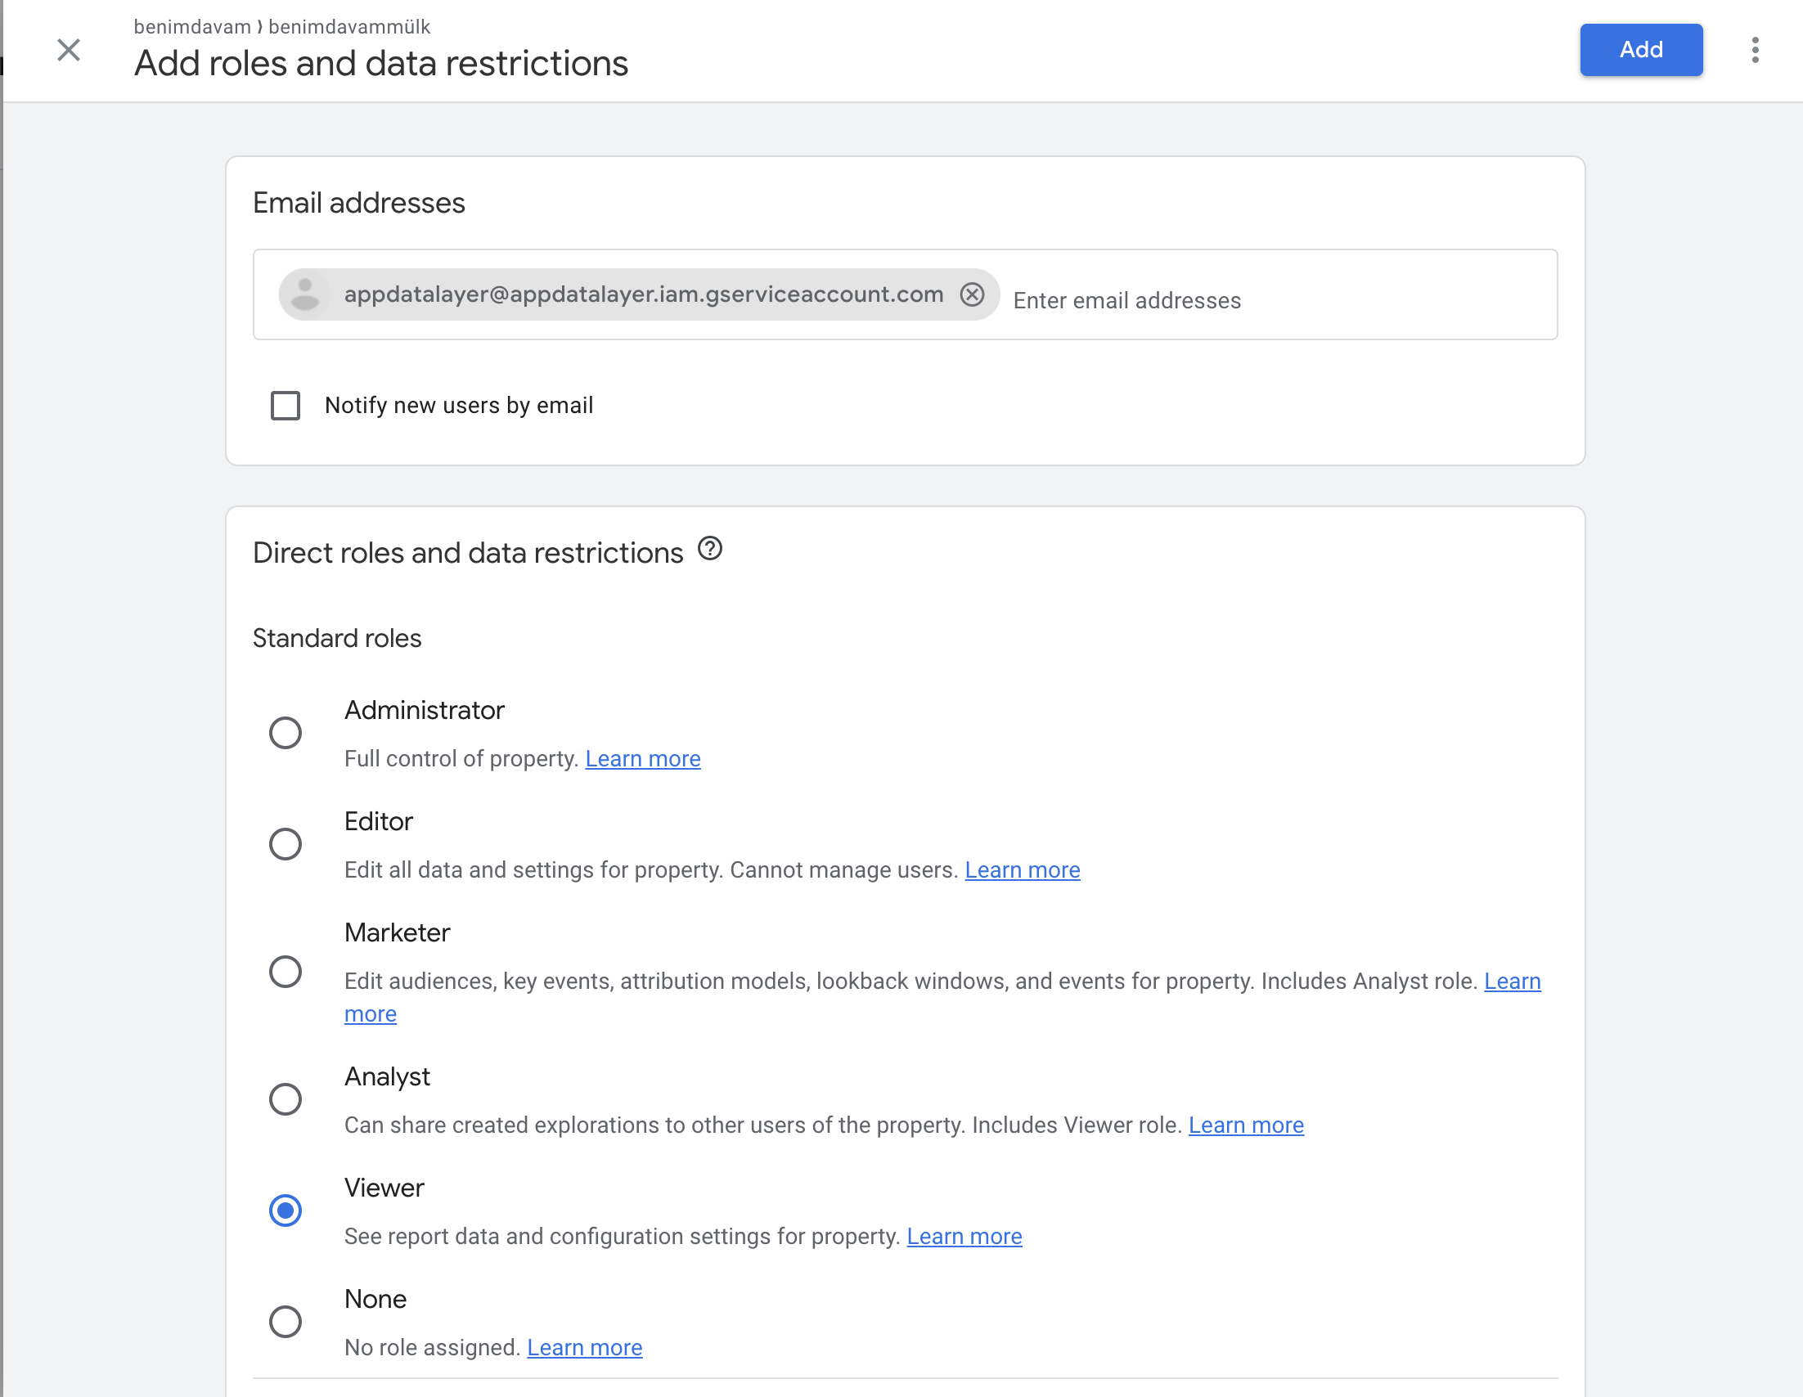The width and height of the screenshot is (1803, 1397).
Task: Follow Learn more link under Viewer role
Action: pyautogui.click(x=964, y=1236)
